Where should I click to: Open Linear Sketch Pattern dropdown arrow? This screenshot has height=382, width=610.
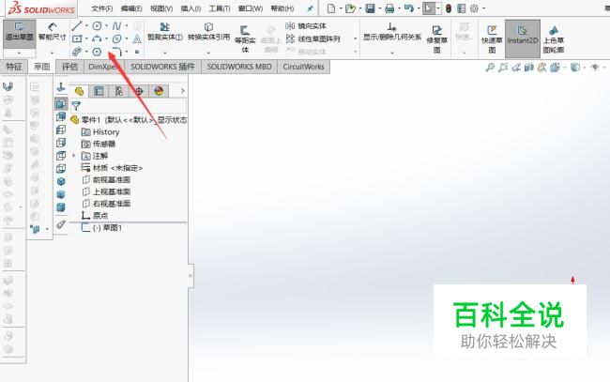point(355,38)
